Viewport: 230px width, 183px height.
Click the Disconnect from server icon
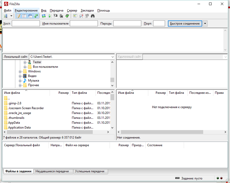coord(61,16)
